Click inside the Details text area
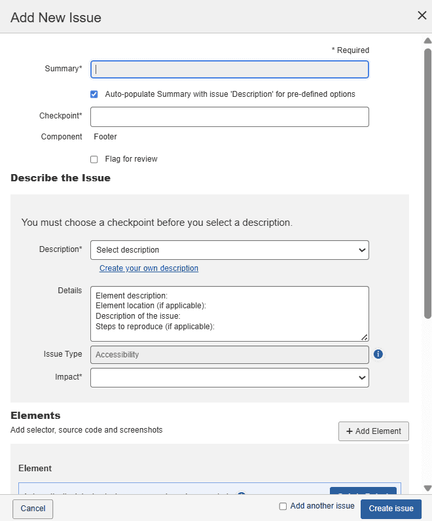432x521 pixels. 229,313
